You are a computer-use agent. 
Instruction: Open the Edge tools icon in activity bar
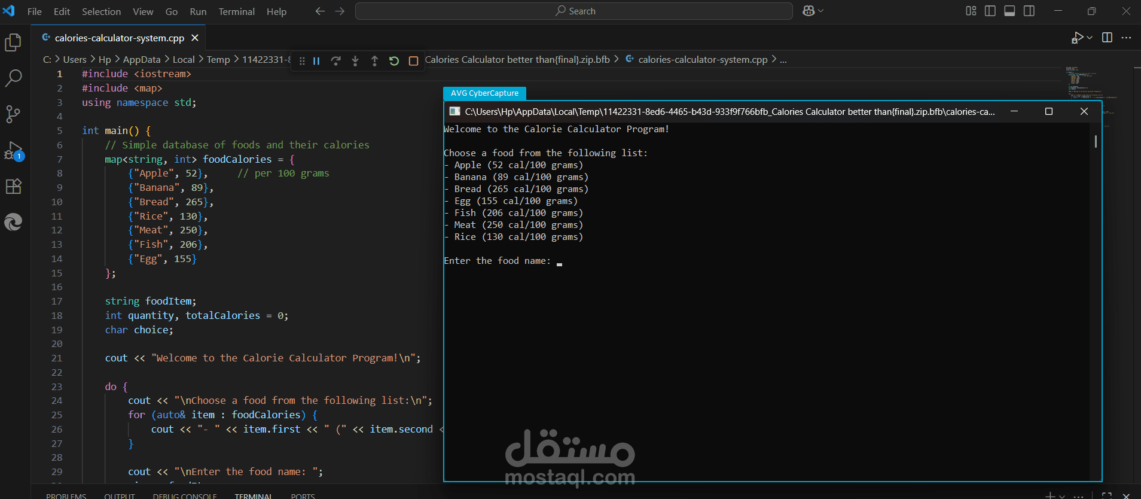coord(13,222)
